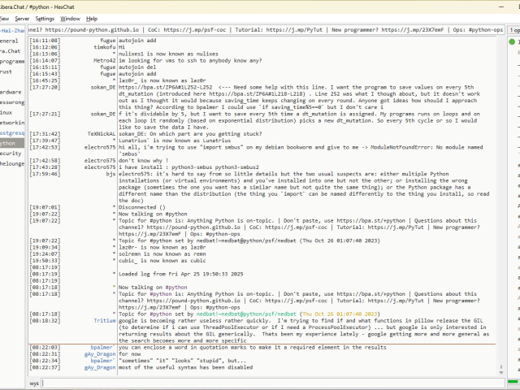Switch to the postgresql channel

coord(11,132)
